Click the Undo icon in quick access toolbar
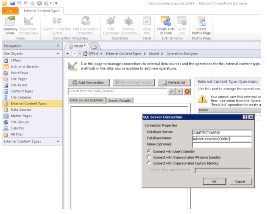 [x=19, y=3]
